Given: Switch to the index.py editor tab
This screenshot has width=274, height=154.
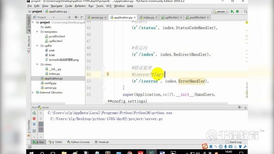Looking at the screenshot, I should click(149, 18).
